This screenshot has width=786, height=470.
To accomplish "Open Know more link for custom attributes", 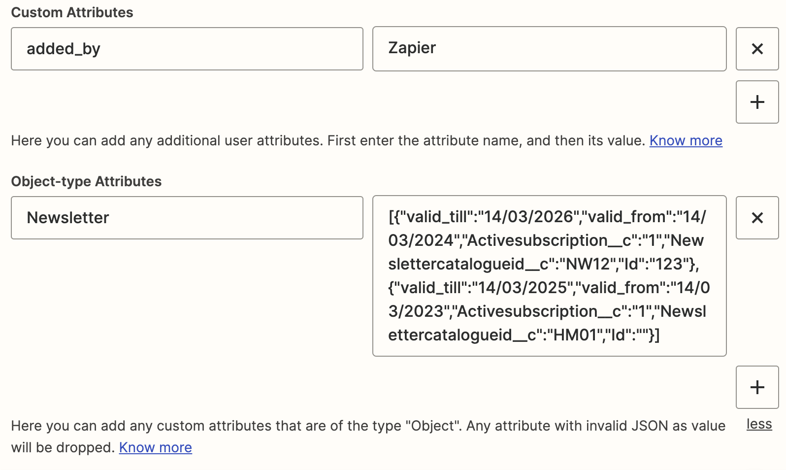I will click(686, 141).
